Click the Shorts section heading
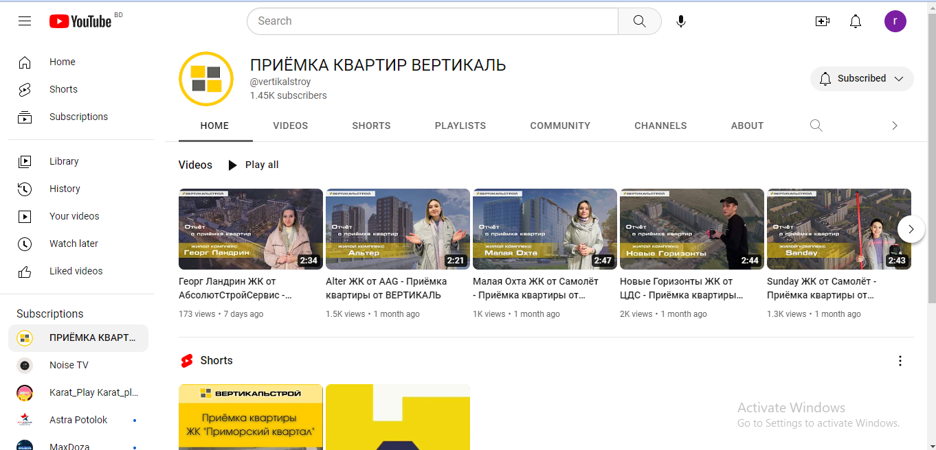Screen dimensions: 936x450 click(x=216, y=361)
